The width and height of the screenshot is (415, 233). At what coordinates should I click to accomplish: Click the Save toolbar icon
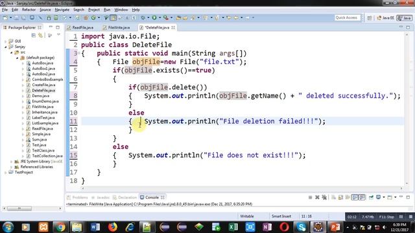16,17
